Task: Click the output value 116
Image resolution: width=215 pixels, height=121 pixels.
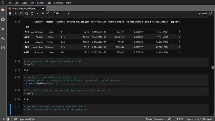Action: click(x=26, y=99)
